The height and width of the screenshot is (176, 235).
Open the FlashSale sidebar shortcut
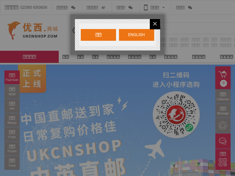(12, 77)
